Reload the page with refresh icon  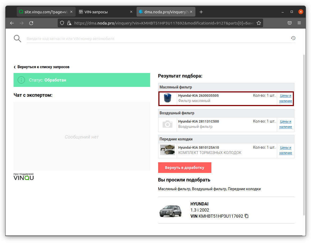pyautogui.click(x=31, y=23)
